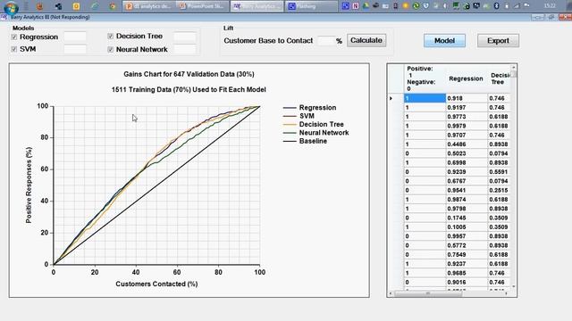Select Regression cell 0.9197
The height and width of the screenshot is (321, 572).
[x=467, y=107]
